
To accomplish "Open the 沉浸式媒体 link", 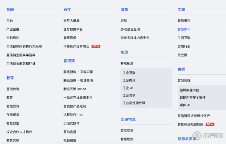I will [x=72, y=123].
